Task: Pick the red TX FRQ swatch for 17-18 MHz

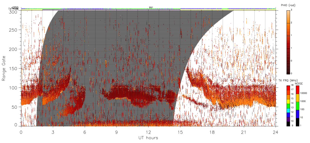Action: tap(288, 88)
